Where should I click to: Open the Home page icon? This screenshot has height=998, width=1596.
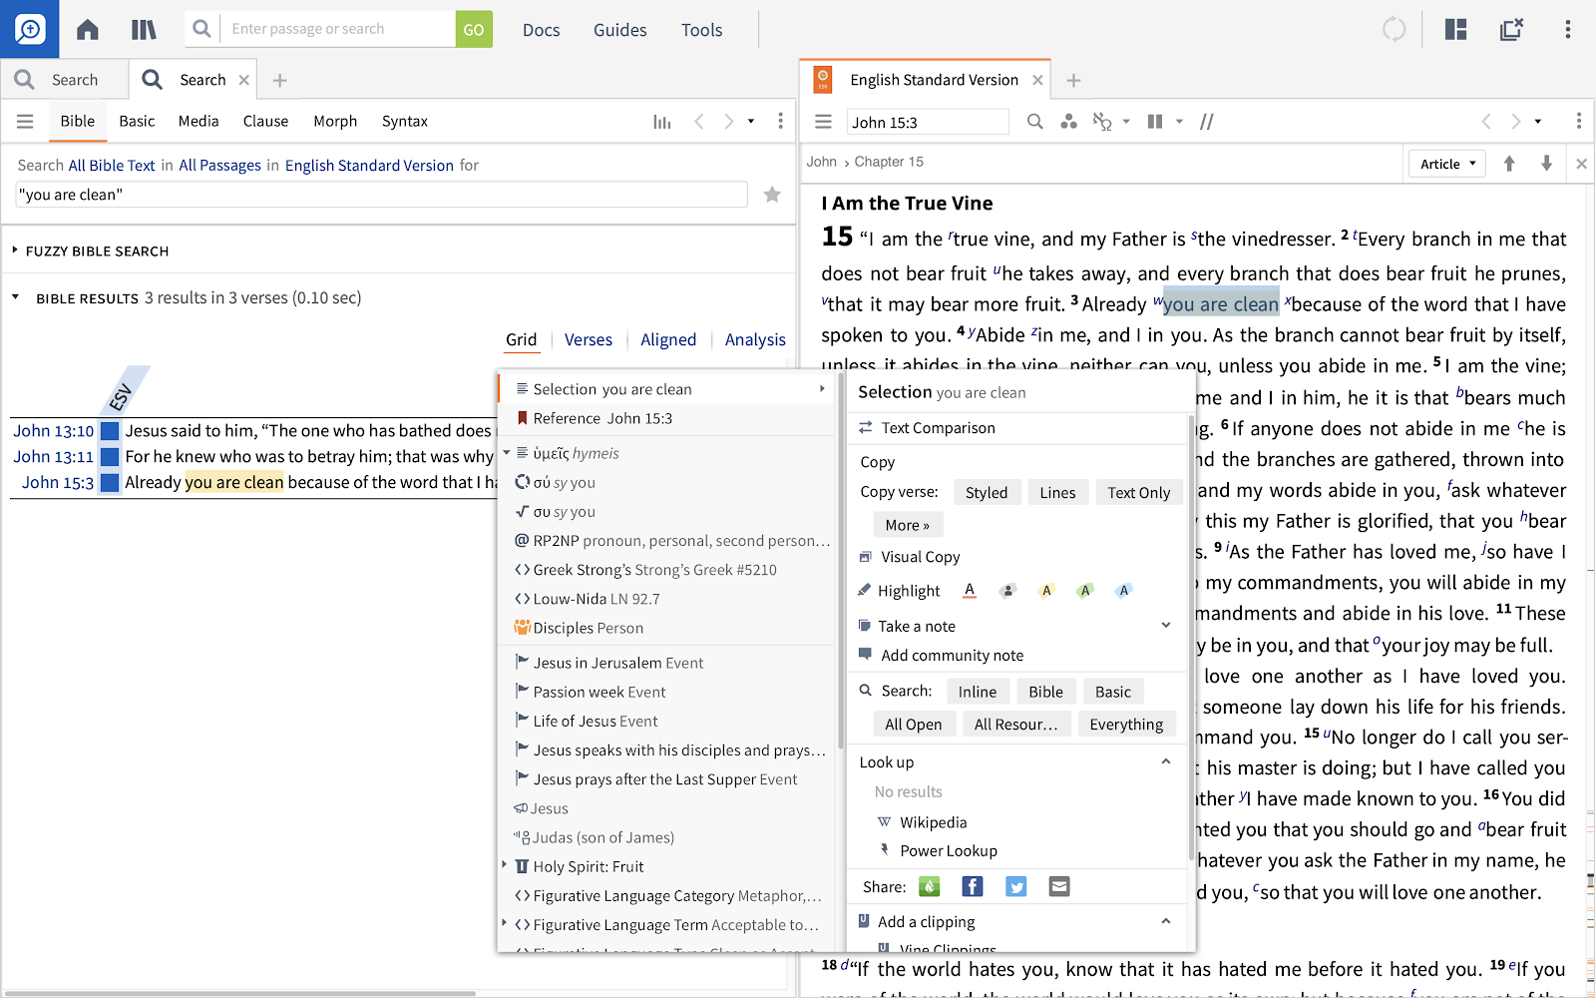88,30
